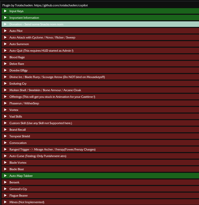Expand the Doedre Effigy arrow
This screenshot has width=199, height=205.
pyautogui.click(x=5, y=70)
